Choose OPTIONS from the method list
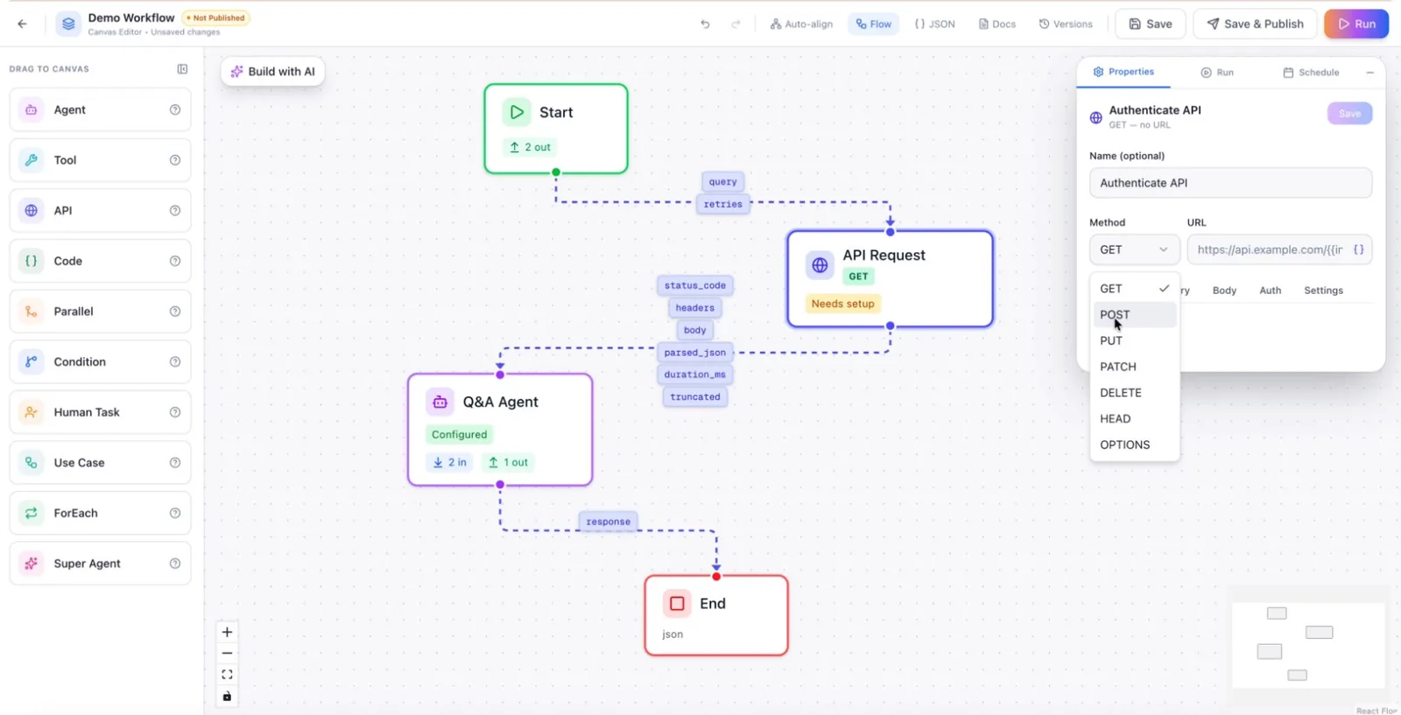The width and height of the screenshot is (1401, 715). tap(1134, 445)
